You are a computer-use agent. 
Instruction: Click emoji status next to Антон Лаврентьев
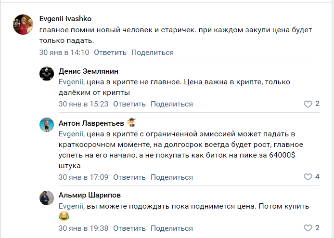point(131,121)
